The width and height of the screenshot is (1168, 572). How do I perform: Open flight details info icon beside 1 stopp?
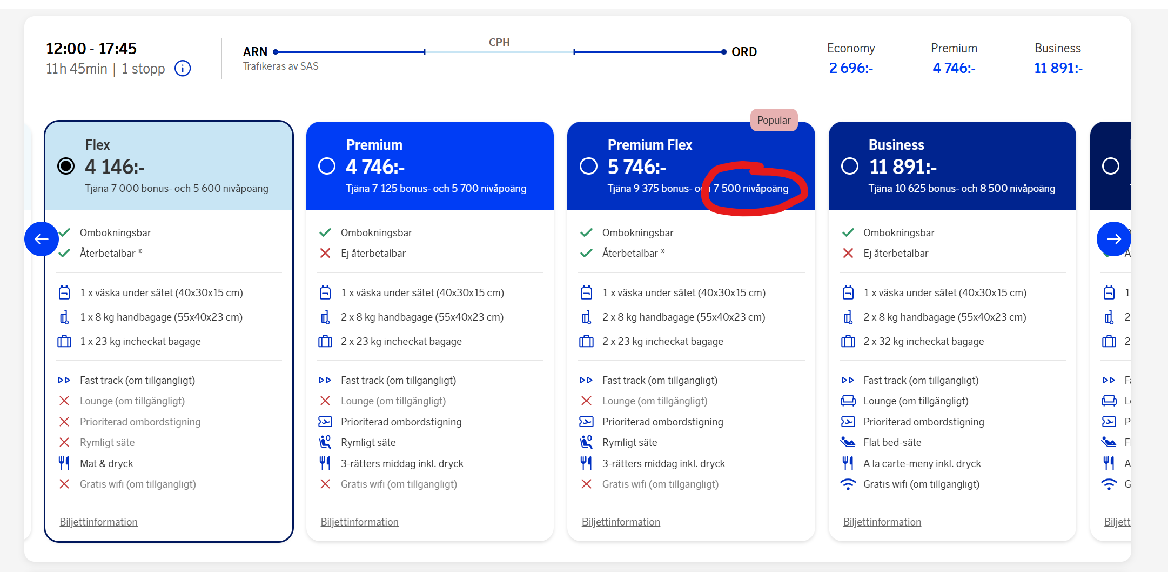point(183,69)
